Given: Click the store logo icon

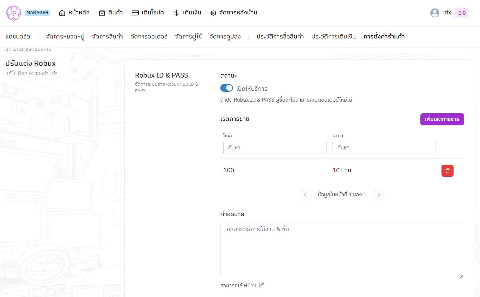Looking at the screenshot, I should (x=14, y=13).
